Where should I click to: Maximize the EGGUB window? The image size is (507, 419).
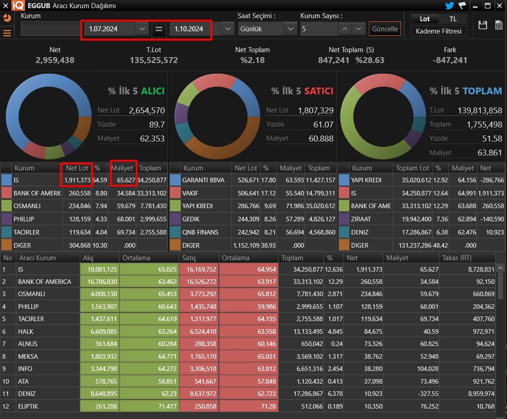coord(487,5)
